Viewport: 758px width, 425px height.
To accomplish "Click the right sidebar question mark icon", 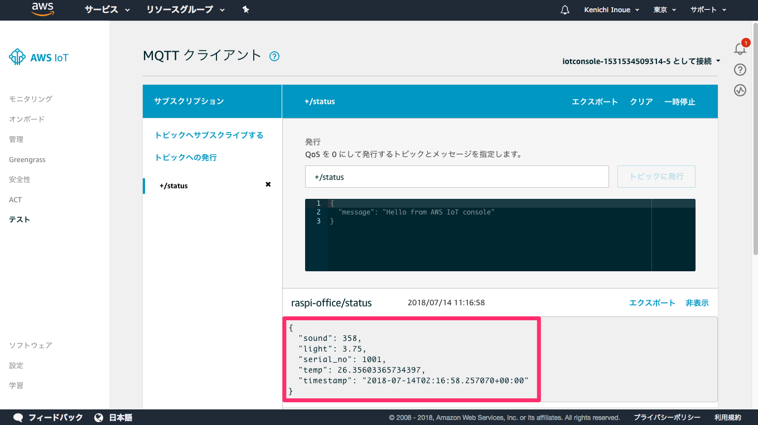I will 740,70.
